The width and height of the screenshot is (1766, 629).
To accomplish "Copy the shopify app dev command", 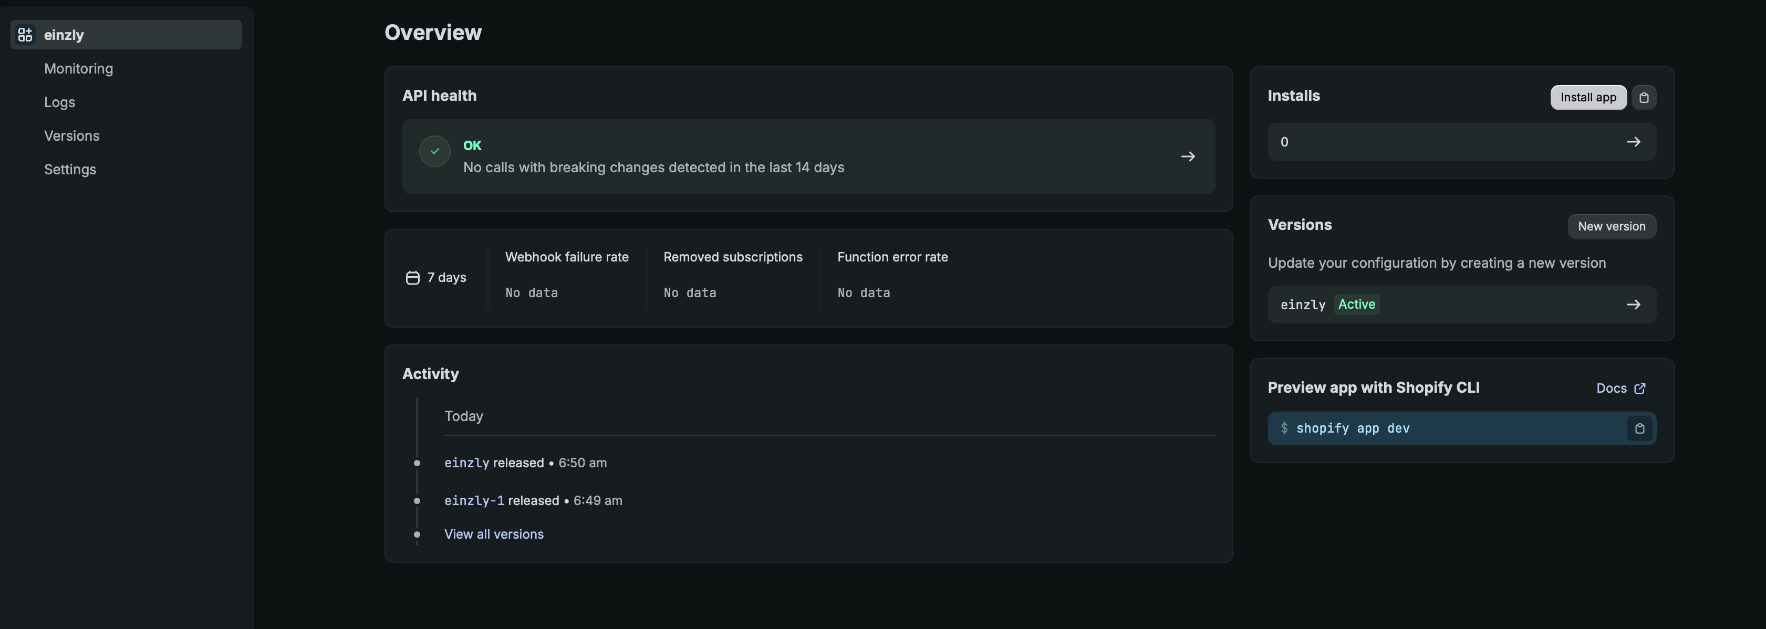I will pos(1639,428).
